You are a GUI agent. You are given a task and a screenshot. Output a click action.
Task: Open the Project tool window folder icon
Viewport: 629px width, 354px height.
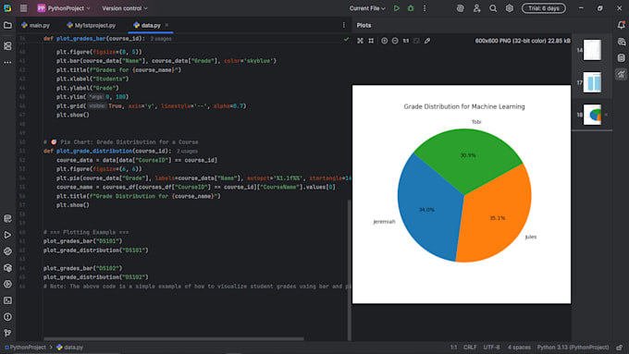click(x=7, y=25)
